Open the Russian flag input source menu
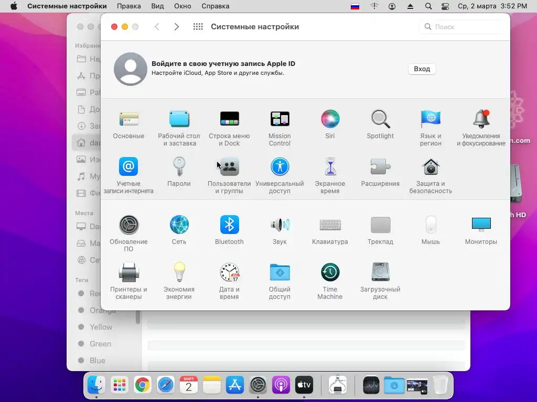 pyautogui.click(x=355, y=6)
